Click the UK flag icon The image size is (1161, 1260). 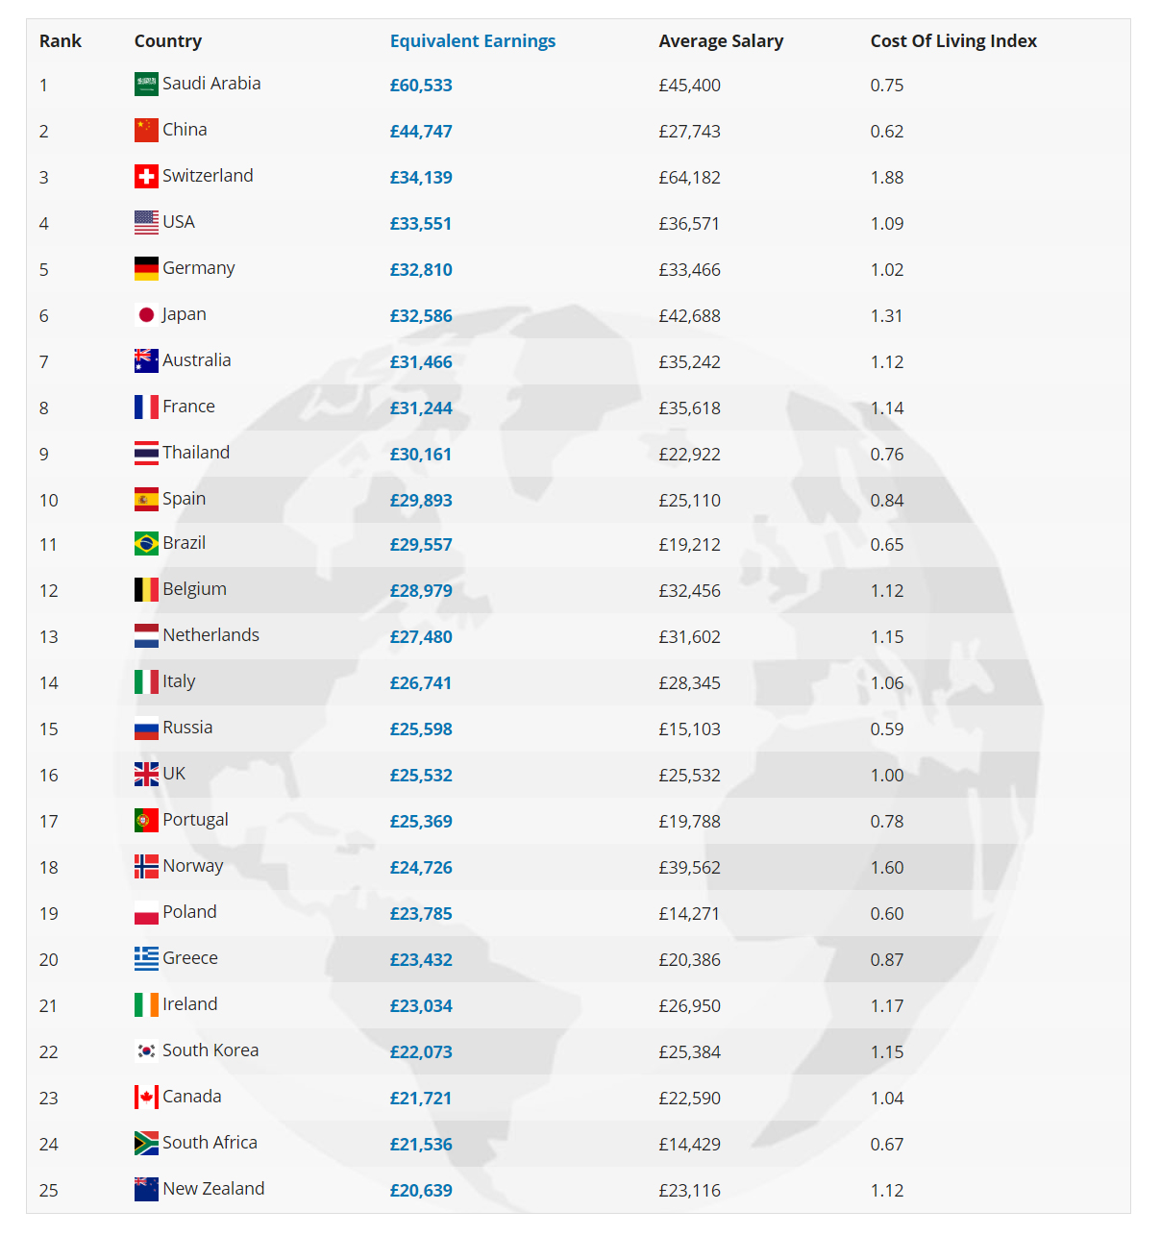[146, 774]
